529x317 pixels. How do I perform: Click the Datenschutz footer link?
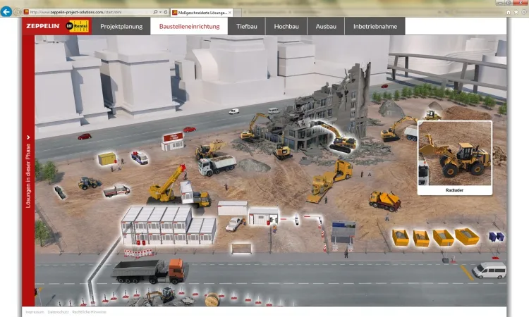click(x=58, y=311)
